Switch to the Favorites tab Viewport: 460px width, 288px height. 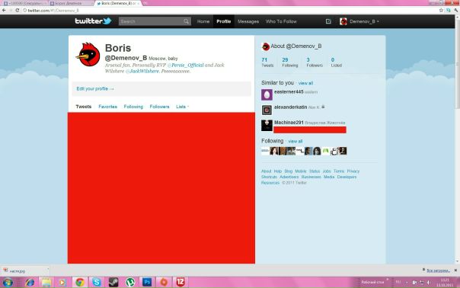click(107, 107)
